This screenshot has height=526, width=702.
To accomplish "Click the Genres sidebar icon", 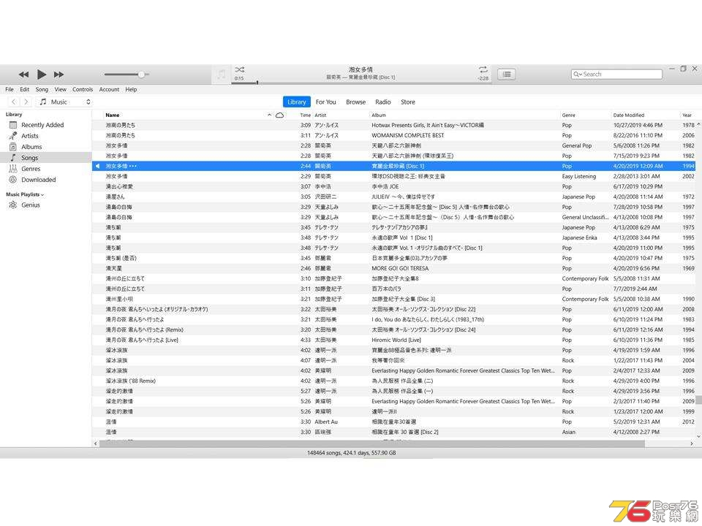I will (x=13, y=169).
